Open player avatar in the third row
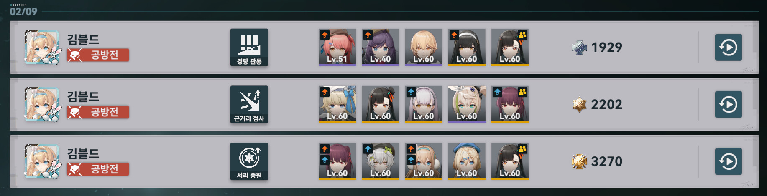 [41, 161]
